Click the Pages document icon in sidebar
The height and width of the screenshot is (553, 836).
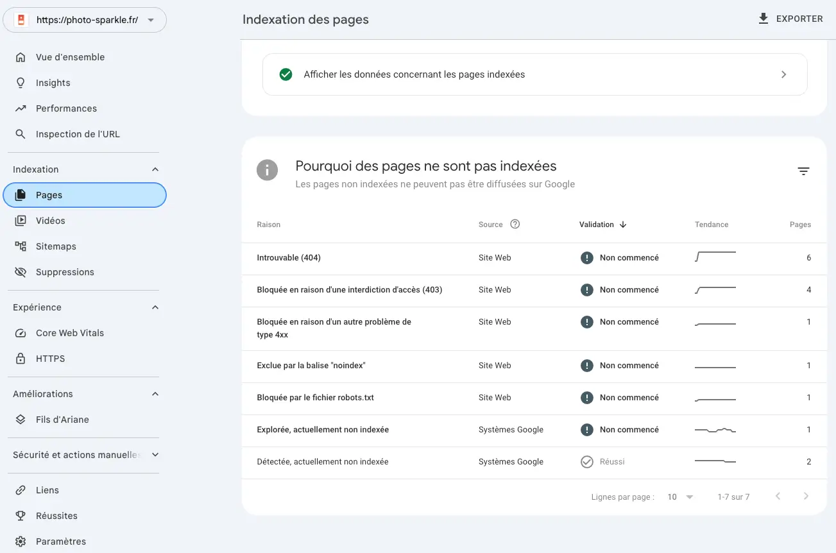[x=21, y=195]
